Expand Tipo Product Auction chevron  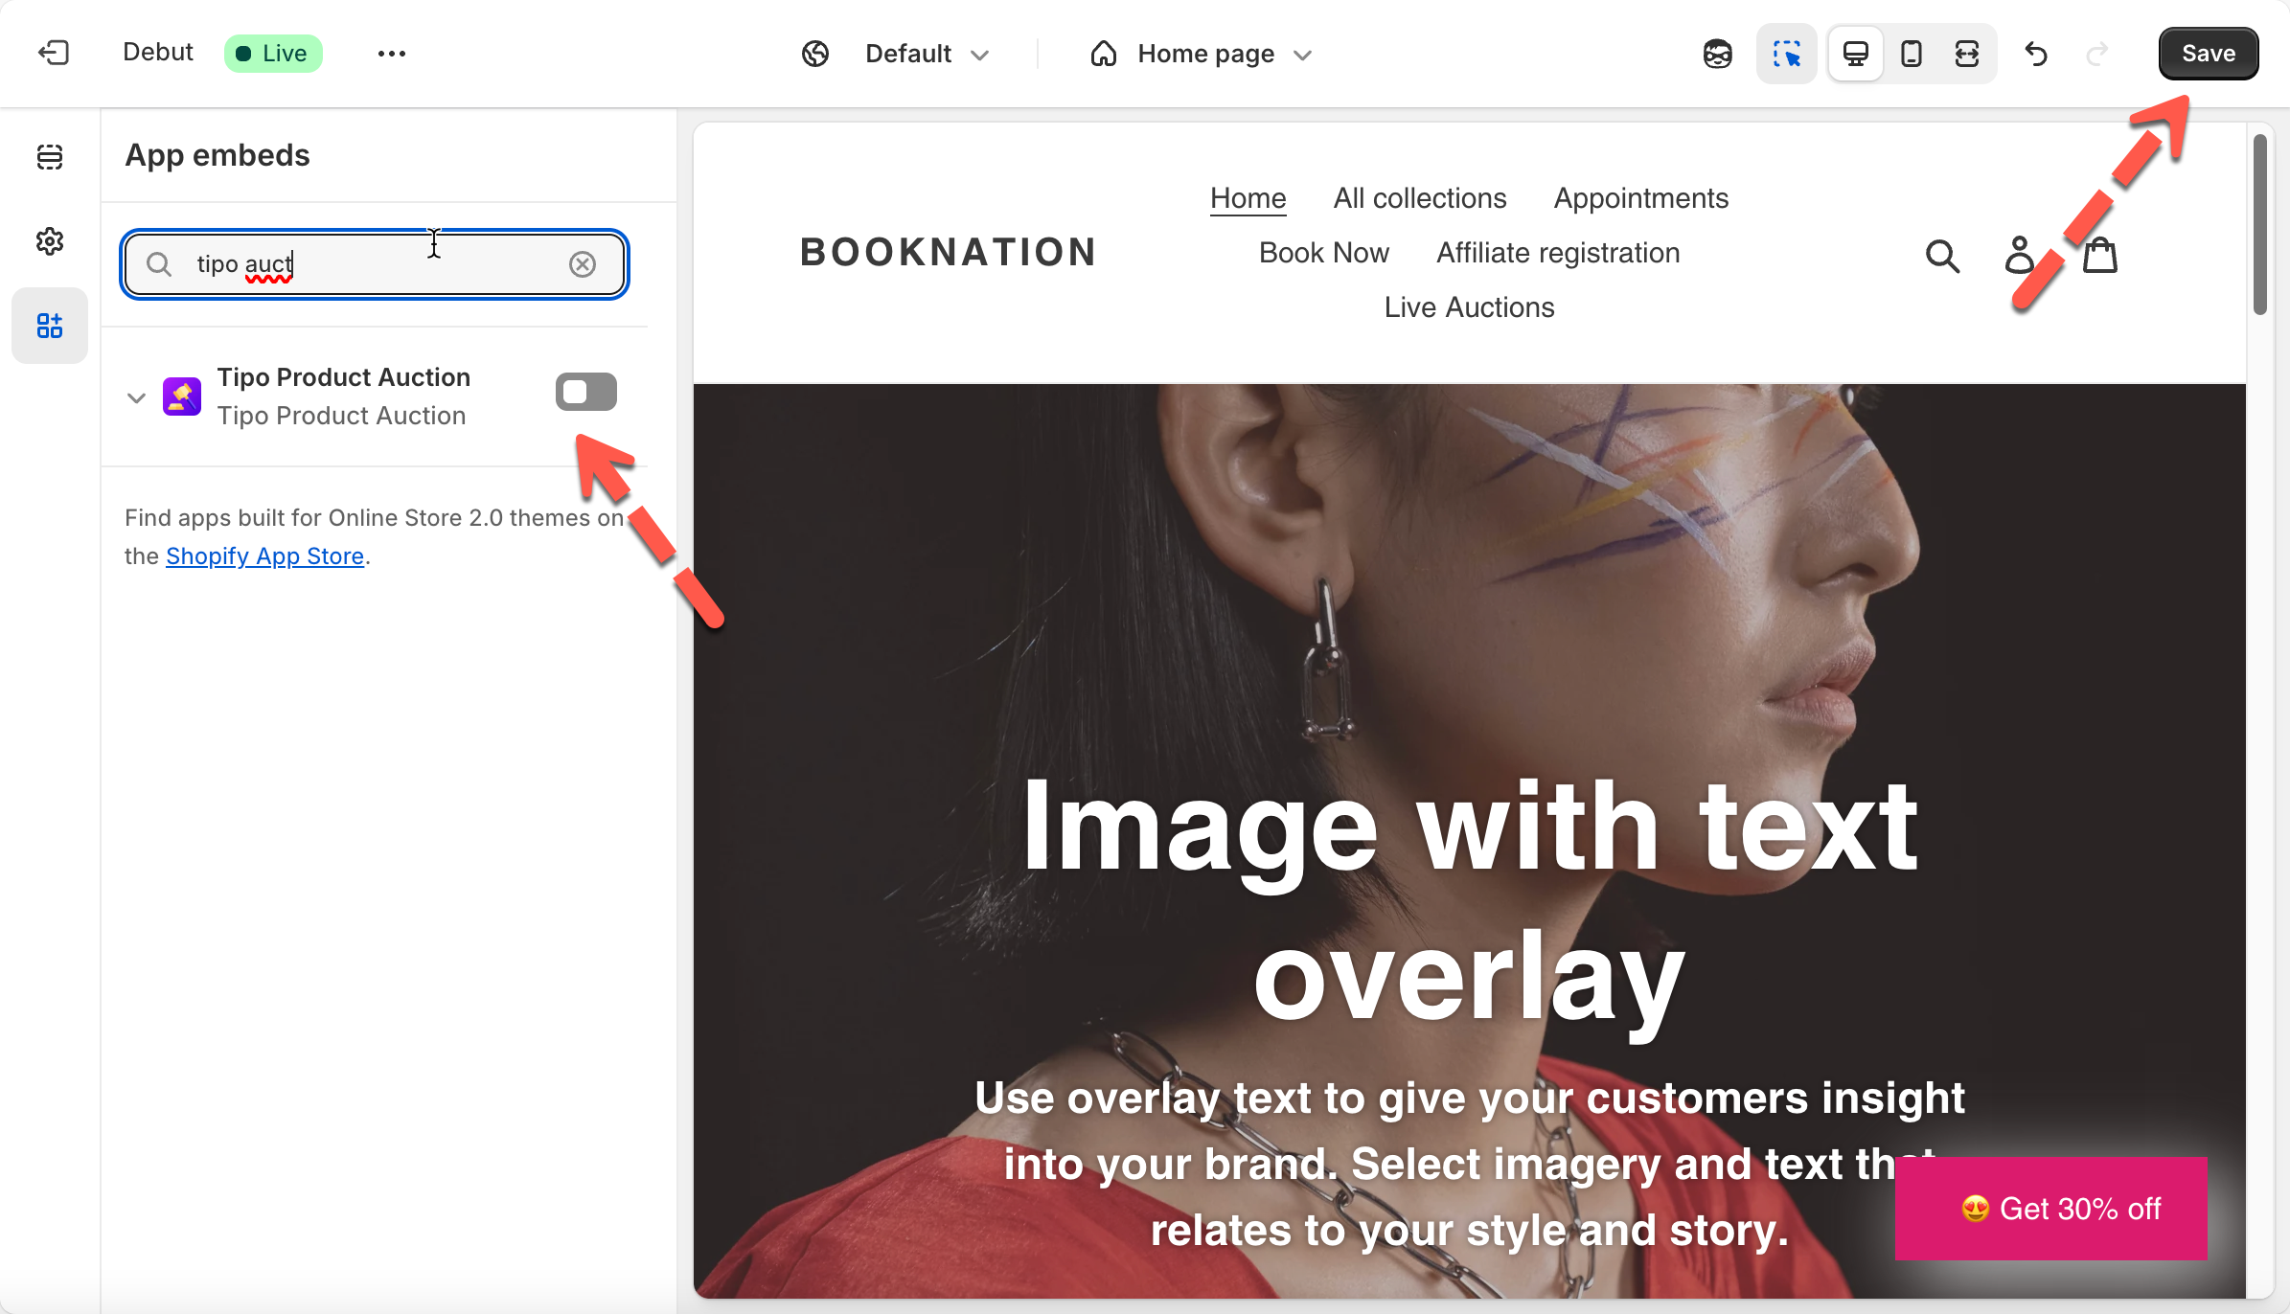click(136, 397)
